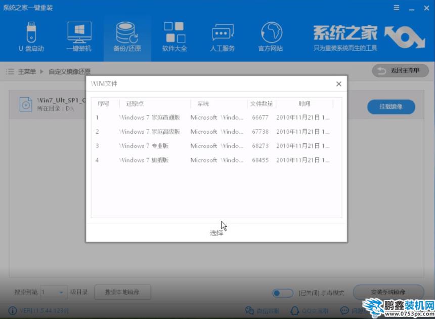Click the 返回主菜单 button
435x319 pixels.
[400, 71]
